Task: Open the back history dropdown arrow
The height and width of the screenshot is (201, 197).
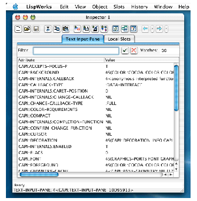Action: coord(152,29)
